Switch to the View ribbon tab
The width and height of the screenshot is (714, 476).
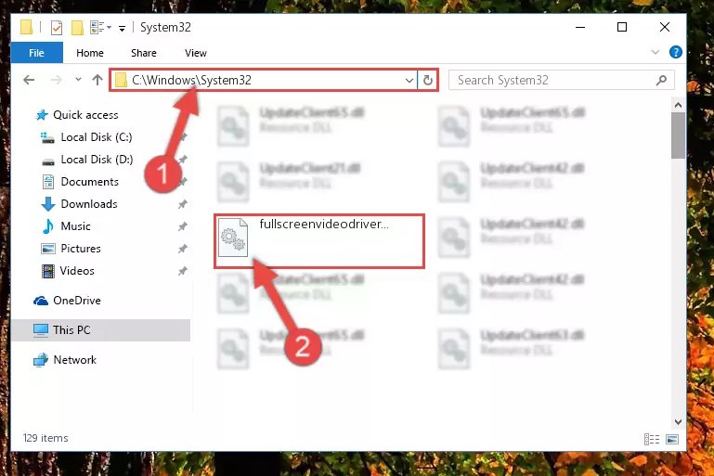pos(195,53)
